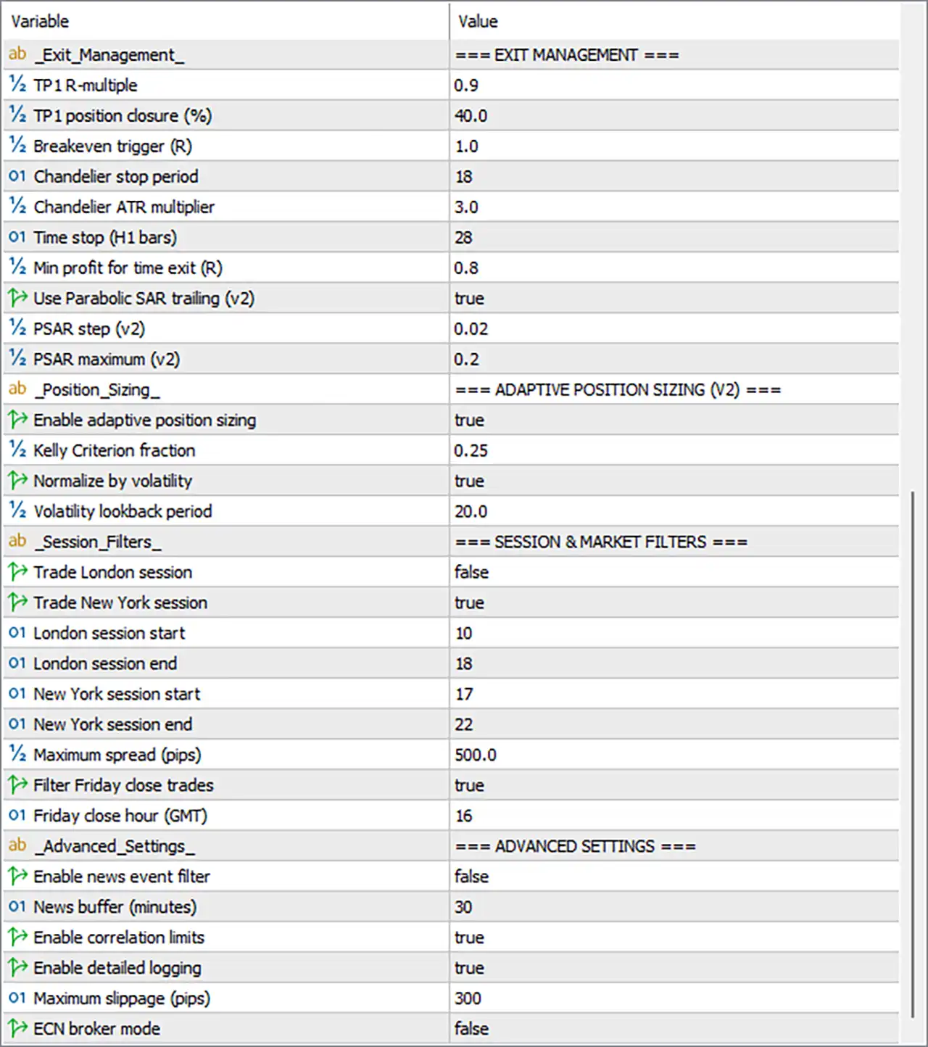Click the string icon beside _Advanced_Settings_
Screen dimensions: 928x1047
tap(17, 846)
